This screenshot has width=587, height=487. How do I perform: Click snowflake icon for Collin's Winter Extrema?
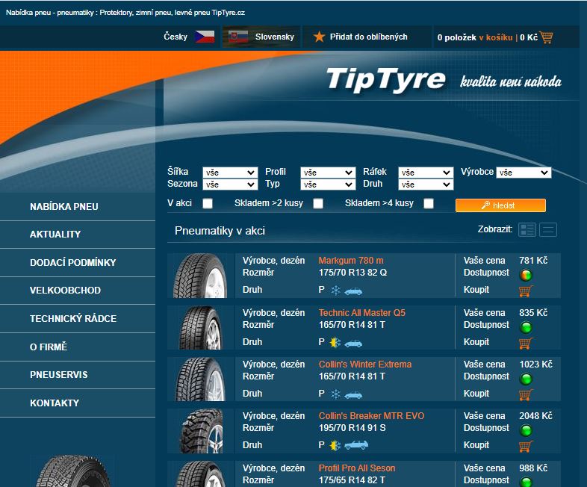pyautogui.click(x=336, y=394)
